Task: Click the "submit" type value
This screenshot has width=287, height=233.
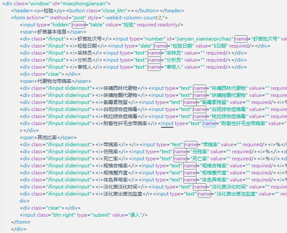Action: (x=101, y=215)
